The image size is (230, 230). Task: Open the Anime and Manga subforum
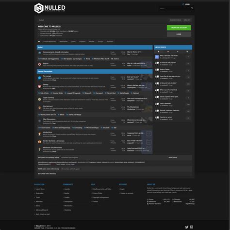pyautogui.click(x=75, y=115)
